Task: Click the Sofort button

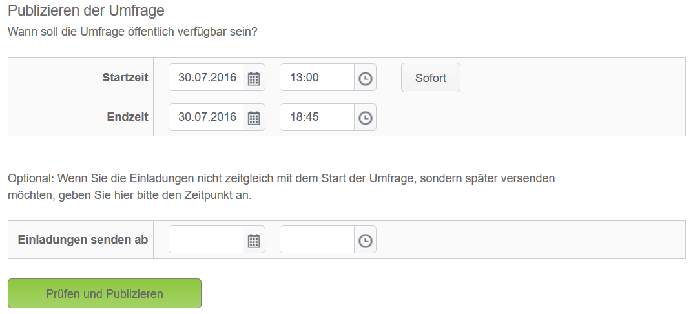Action: 431,78
